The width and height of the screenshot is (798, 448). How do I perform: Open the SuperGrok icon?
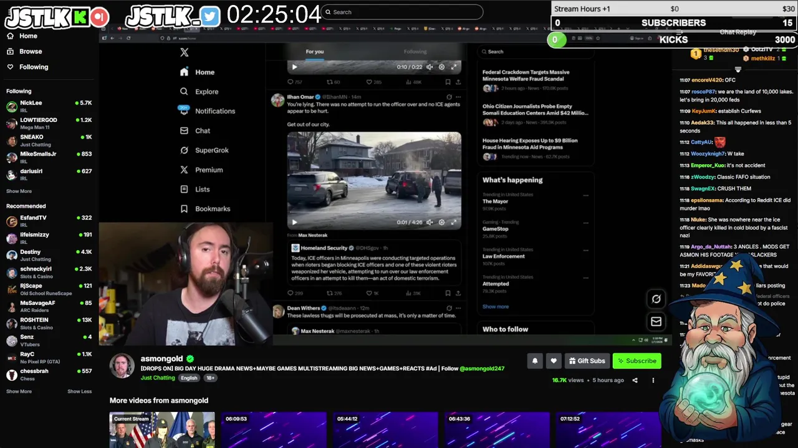coord(184,150)
